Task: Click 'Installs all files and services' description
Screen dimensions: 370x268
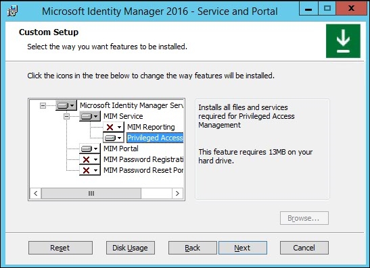Action: pos(246,116)
